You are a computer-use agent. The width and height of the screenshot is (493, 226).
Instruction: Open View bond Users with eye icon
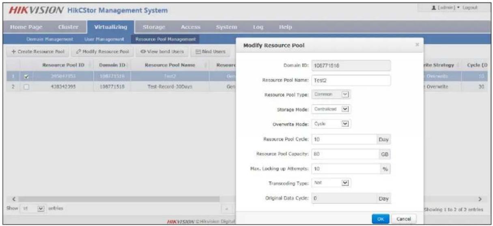pos(161,51)
